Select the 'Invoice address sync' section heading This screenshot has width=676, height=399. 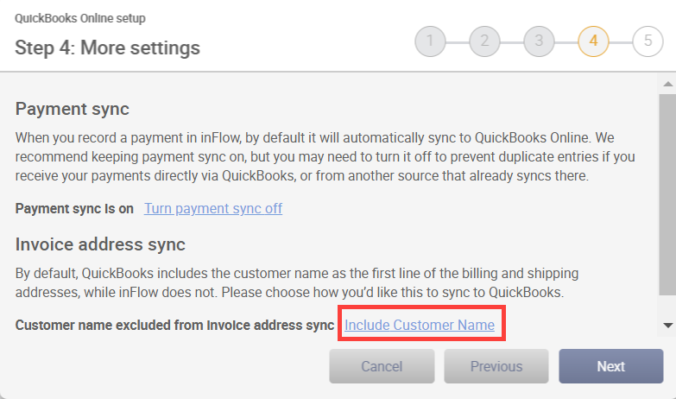coord(100,244)
